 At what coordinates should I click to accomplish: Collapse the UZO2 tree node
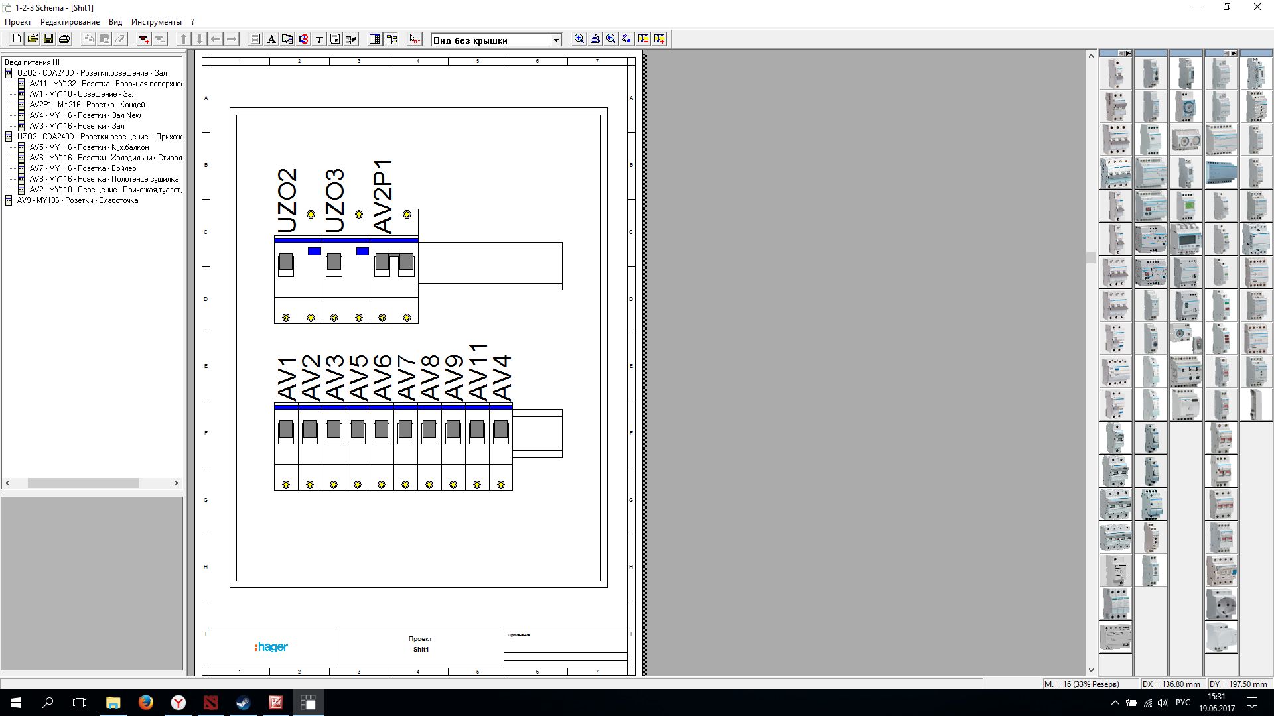pyautogui.click(x=9, y=73)
